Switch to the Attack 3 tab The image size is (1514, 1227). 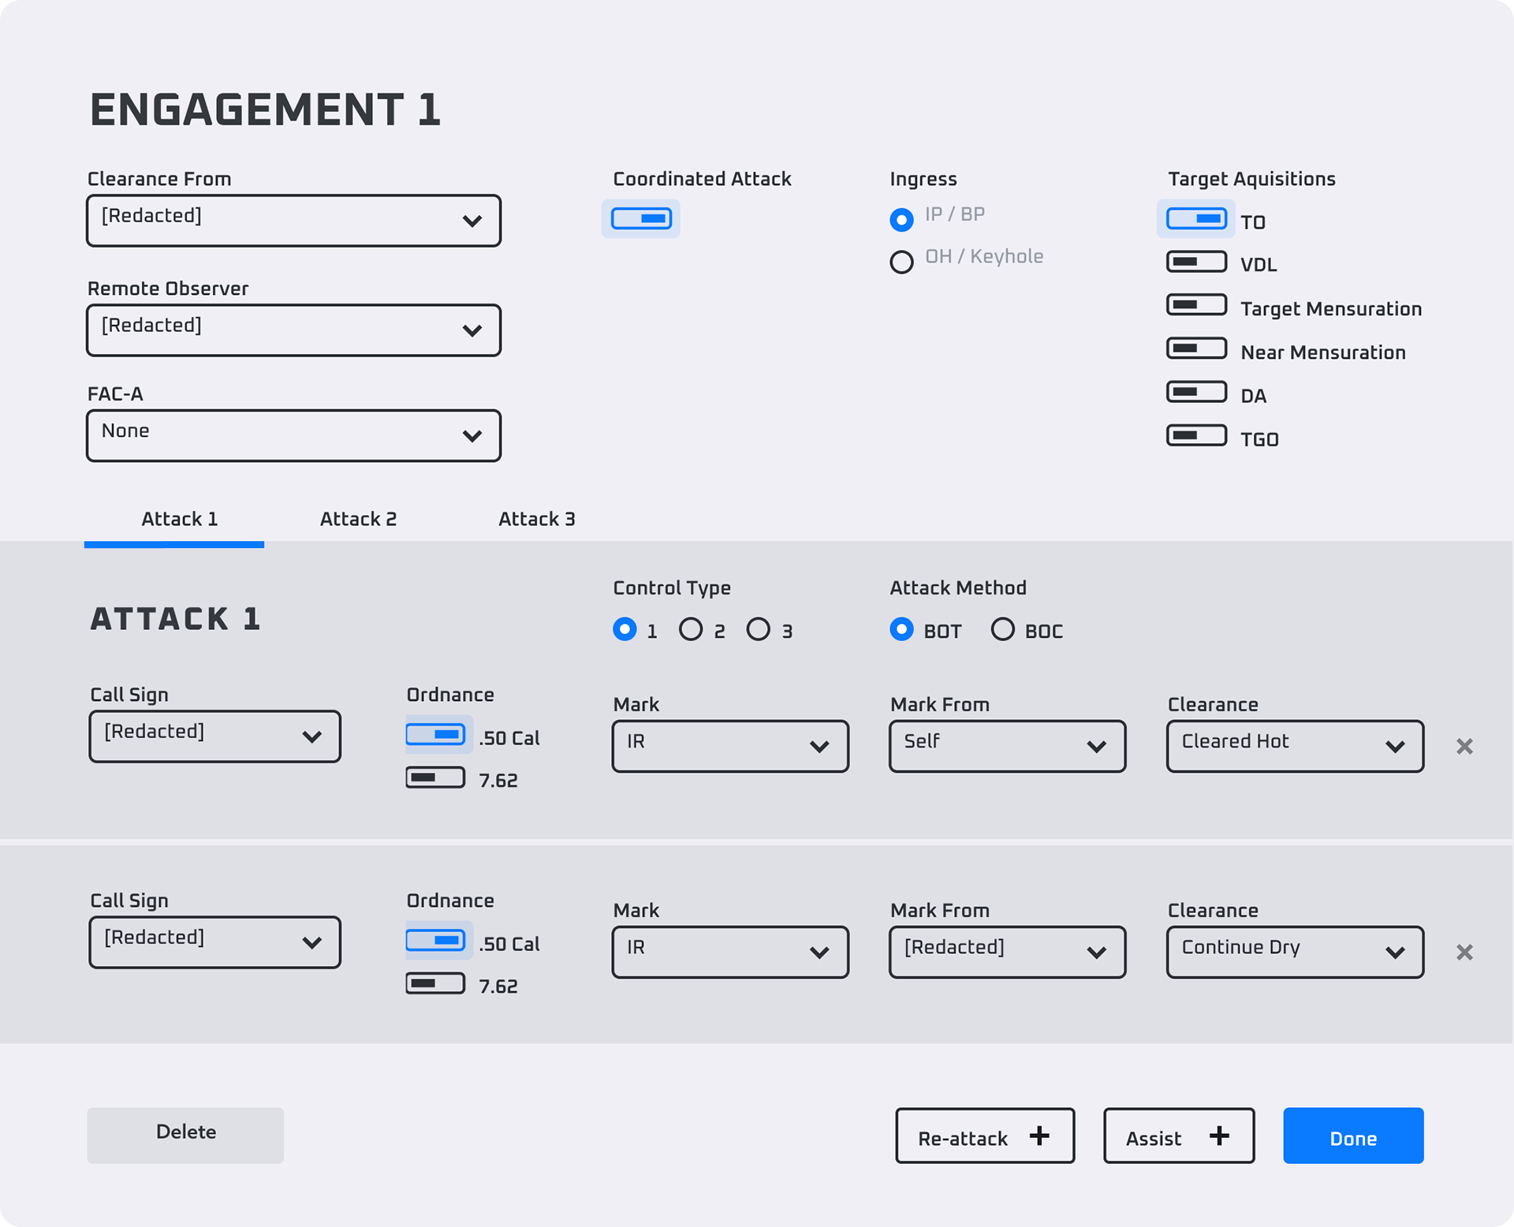point(536,519)
